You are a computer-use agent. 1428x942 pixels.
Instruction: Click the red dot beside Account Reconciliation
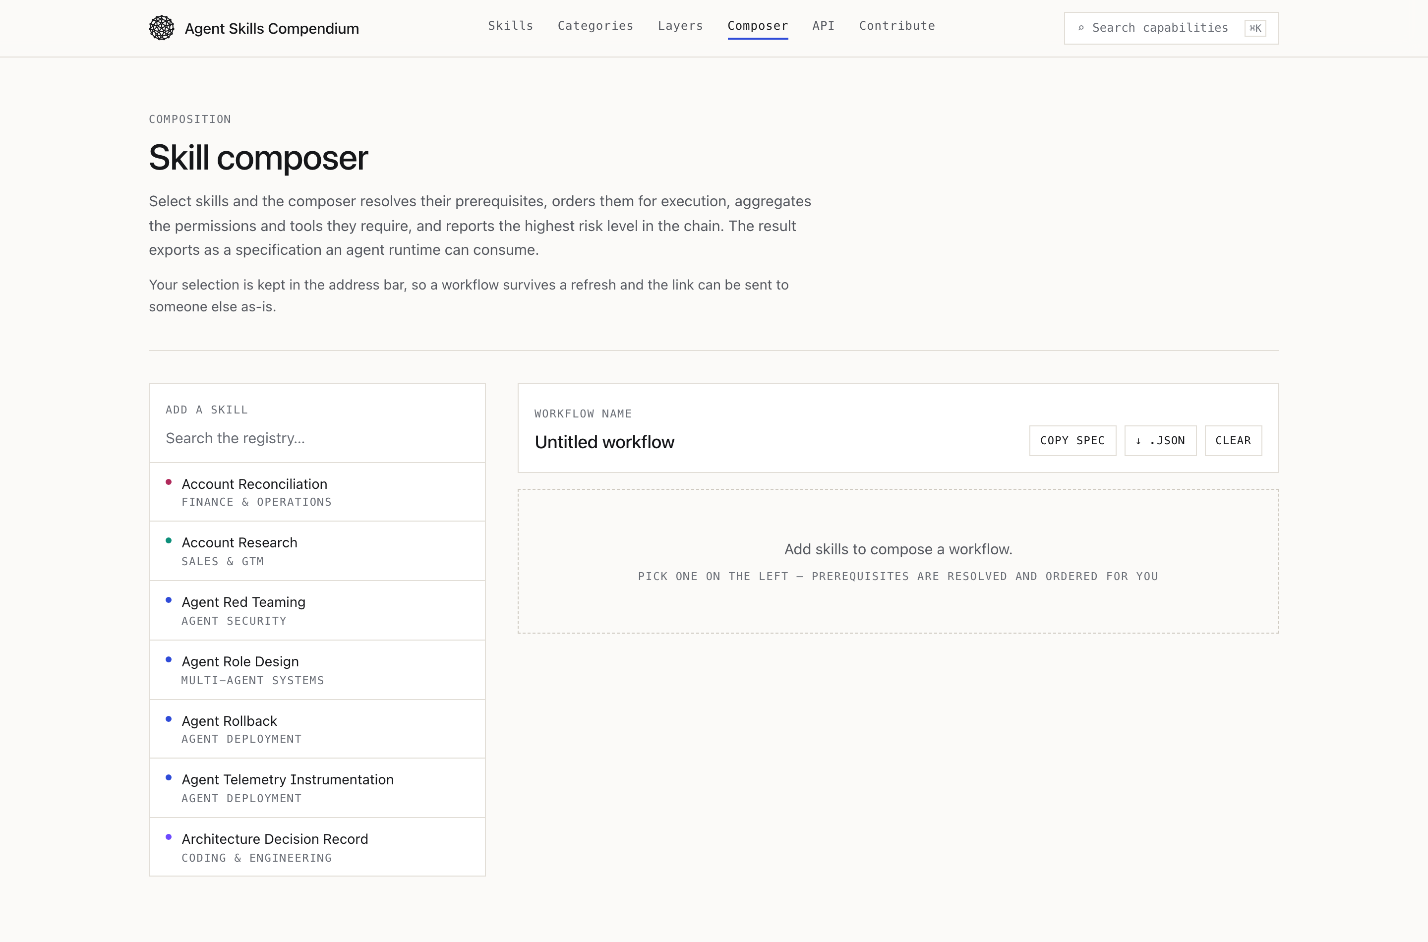tap(168, 482)
